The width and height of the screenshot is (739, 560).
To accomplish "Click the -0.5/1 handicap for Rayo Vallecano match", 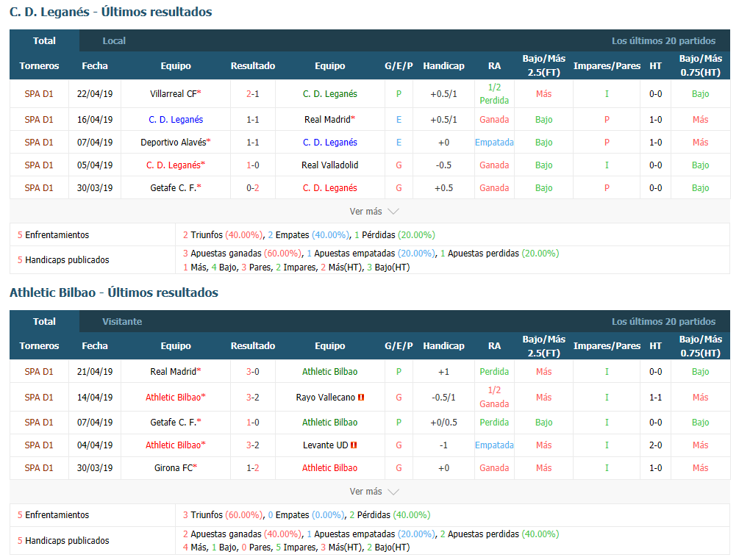I will click(x=443, y=398).
